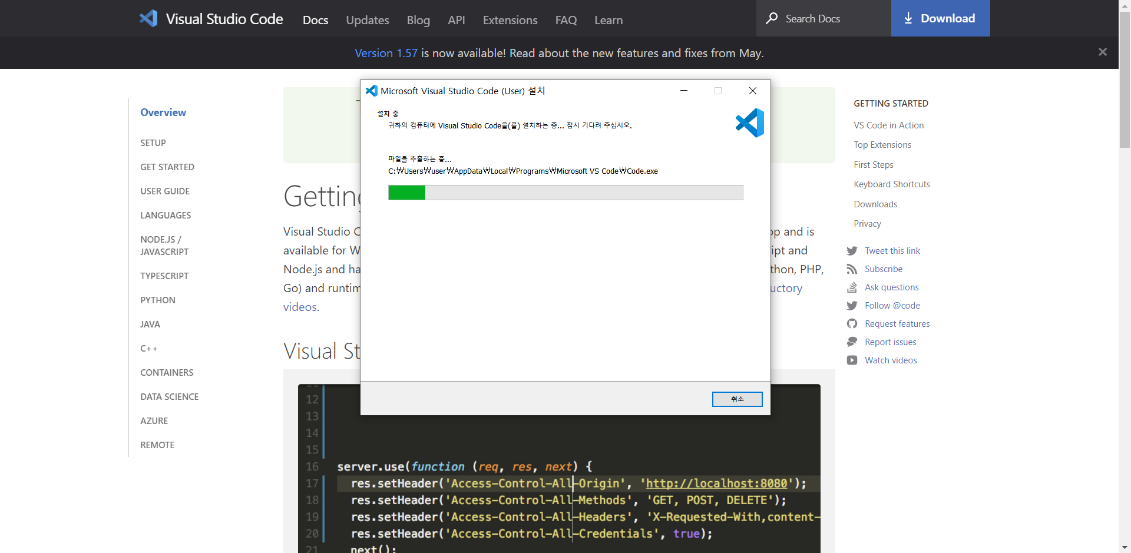Open Extensions in the top navigation
Screen dimensions: 1131x553
510,20
